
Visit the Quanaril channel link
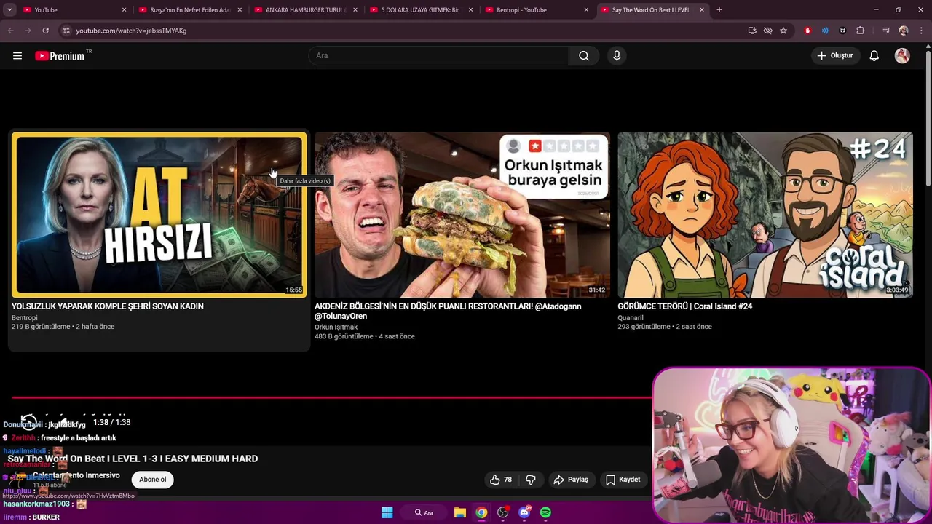click(x=631, y=318)
